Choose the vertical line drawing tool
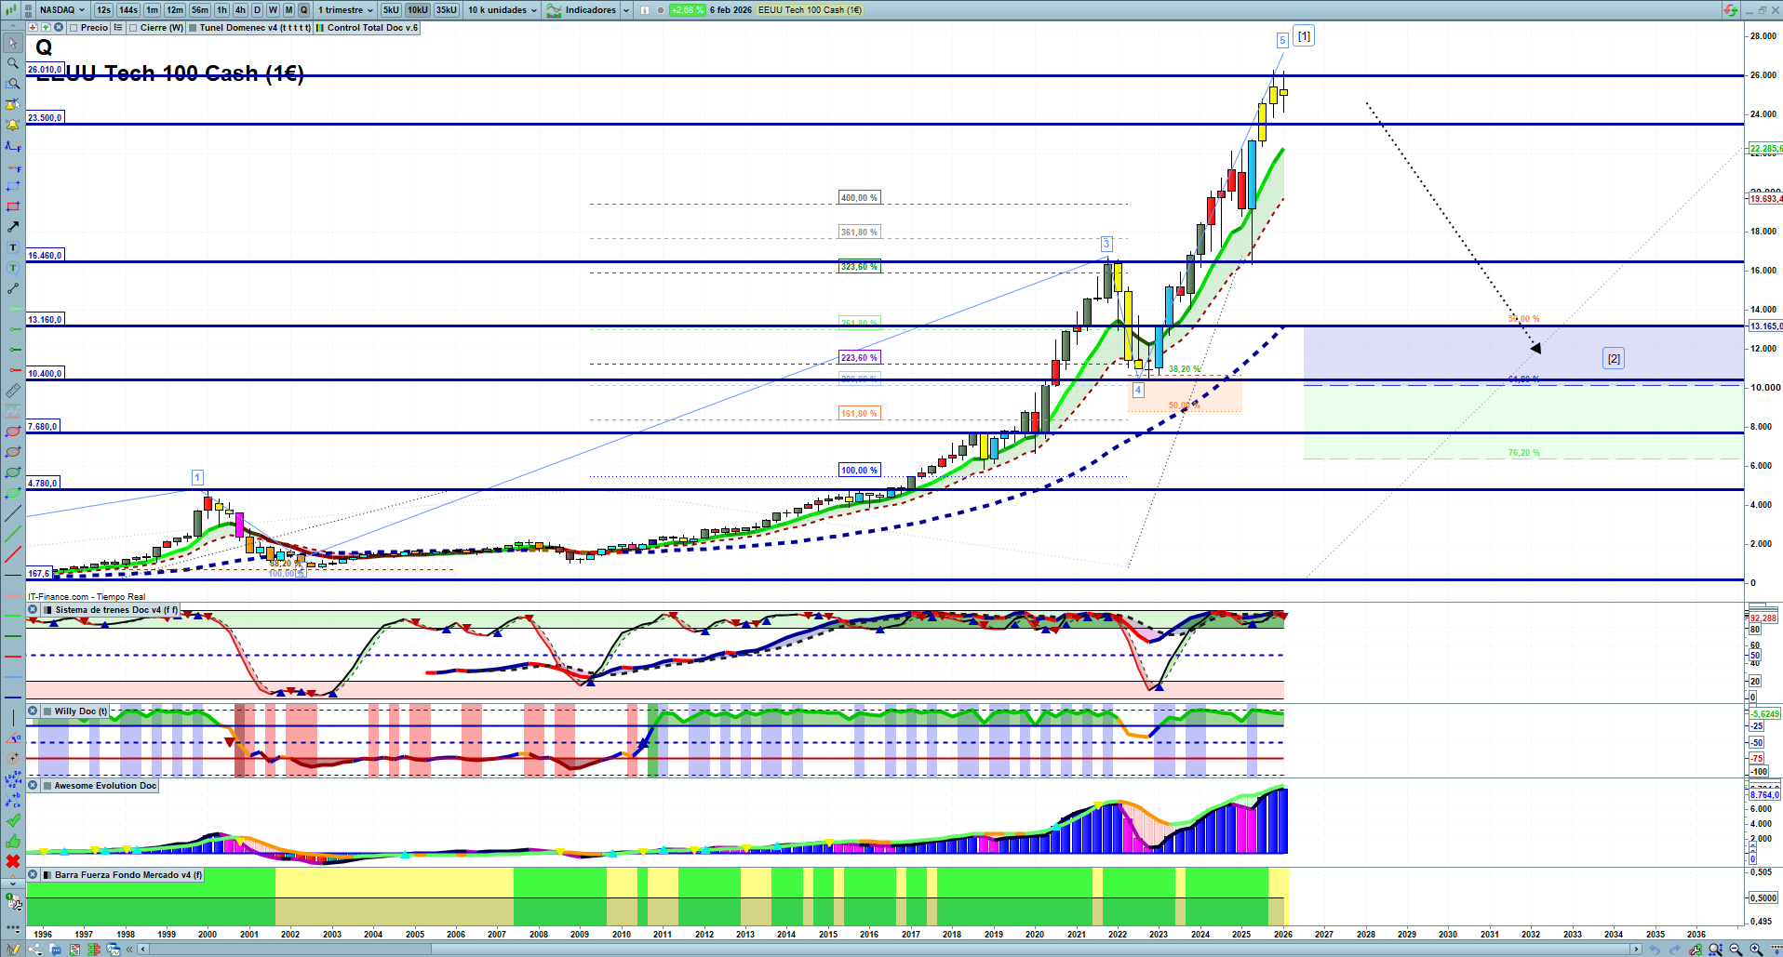1783x957 pixels. 13,718
